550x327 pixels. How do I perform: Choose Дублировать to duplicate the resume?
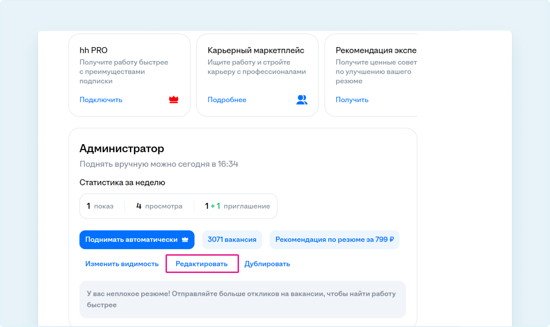pos(267,264)
